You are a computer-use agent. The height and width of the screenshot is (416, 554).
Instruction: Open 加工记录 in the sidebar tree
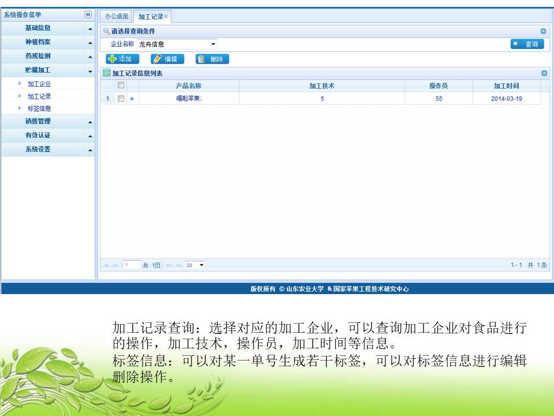(39, 96)
